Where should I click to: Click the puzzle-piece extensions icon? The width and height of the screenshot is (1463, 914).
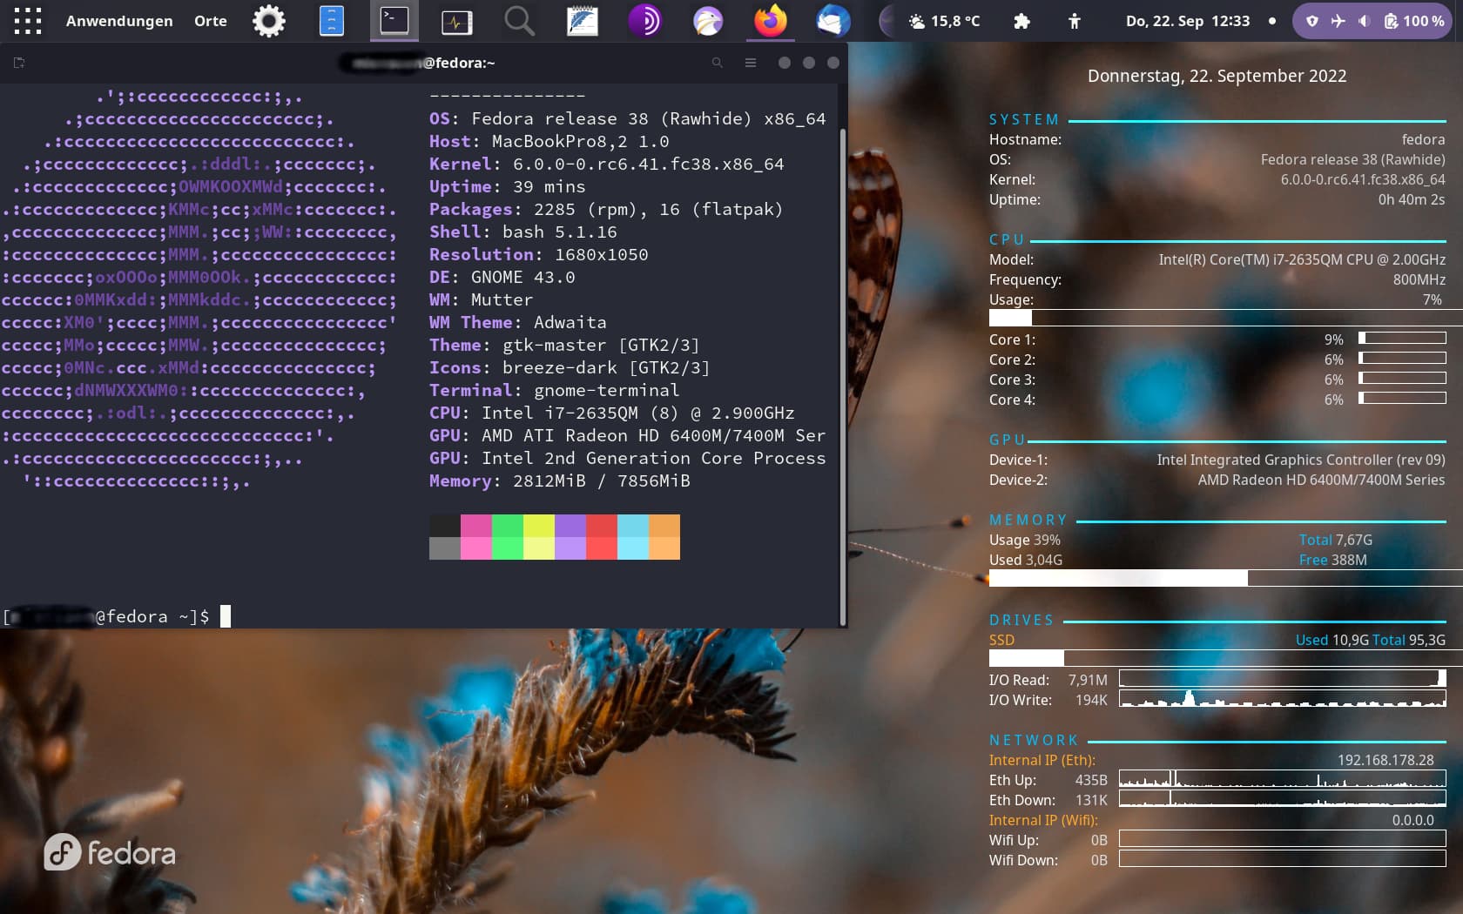coord(1021,21)
